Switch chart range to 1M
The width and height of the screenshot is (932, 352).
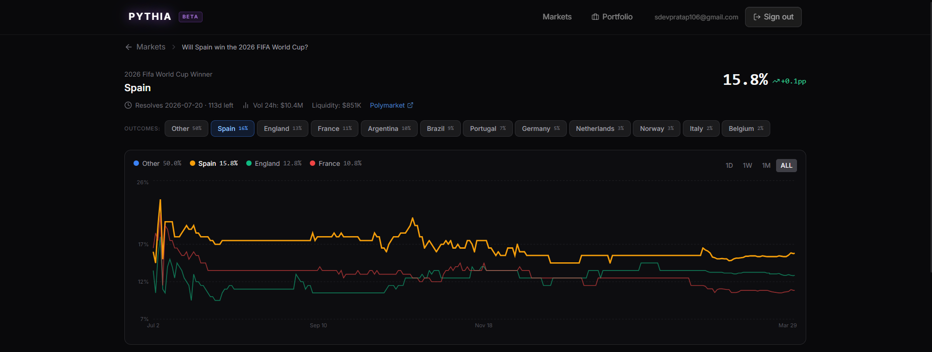point(766,165)
